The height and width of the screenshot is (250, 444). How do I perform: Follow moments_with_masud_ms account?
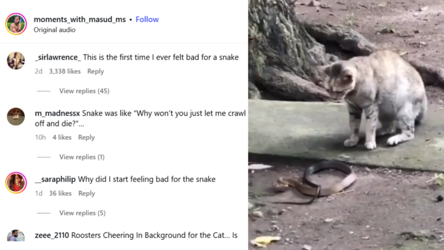click(x=147, y=19)
